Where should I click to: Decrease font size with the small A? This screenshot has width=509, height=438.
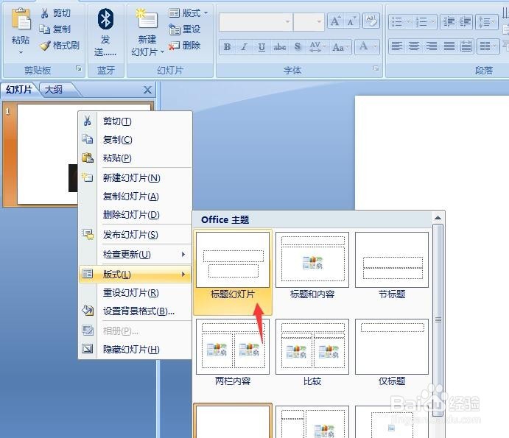[x=351, y=21]
